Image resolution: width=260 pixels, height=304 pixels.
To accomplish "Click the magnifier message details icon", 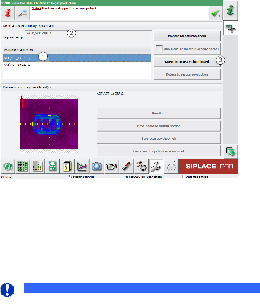I will 23,13.
